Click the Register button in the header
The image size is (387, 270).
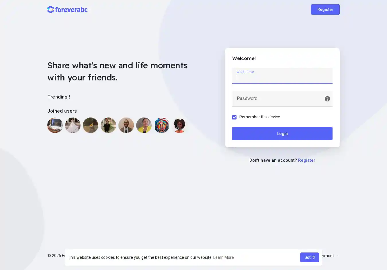click(325, 9)
